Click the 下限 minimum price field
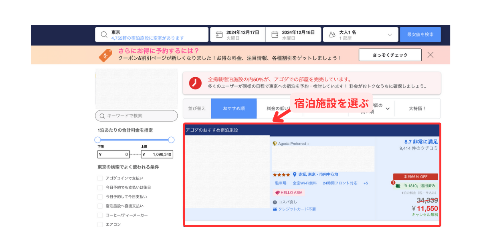The width and height of the screenshot is (481, 252). tap(113, 154)
